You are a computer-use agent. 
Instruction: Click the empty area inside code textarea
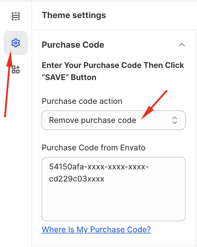click(x=114, y=202)
